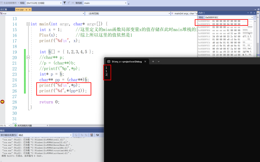This screenshot has width=260, height=162.
Task: Open a new tab in the console terminal
Action: tap(153, 62)
